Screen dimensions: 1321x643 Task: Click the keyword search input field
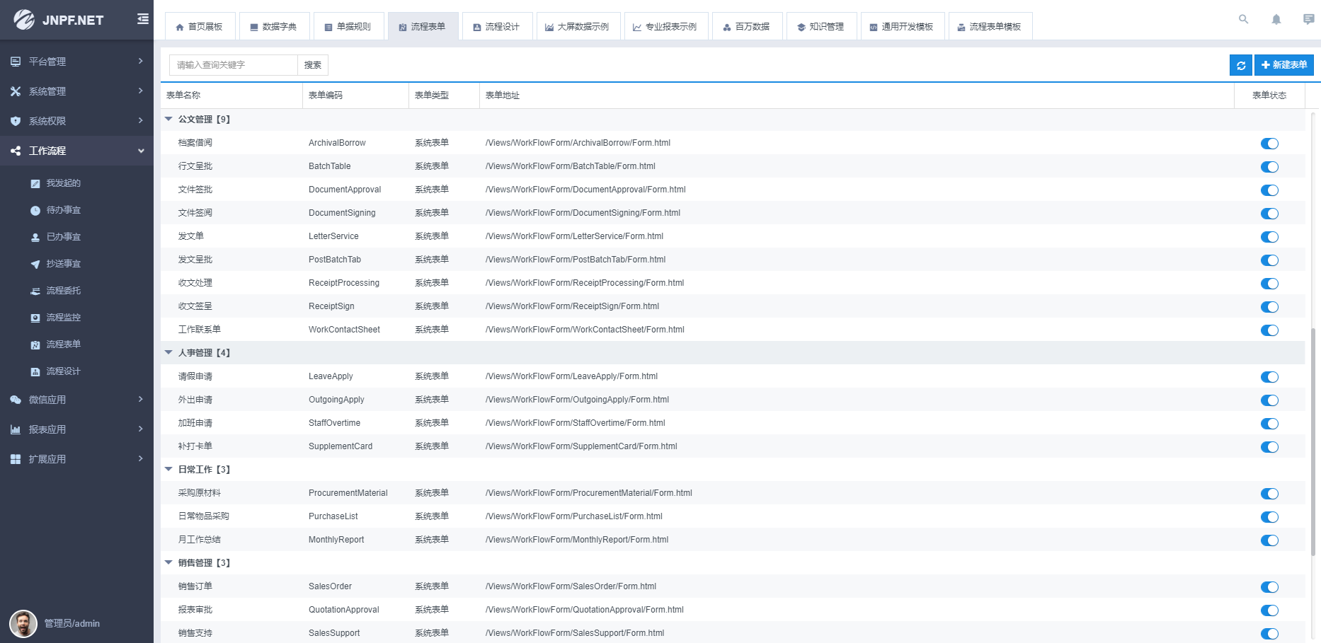click(234, 65)
